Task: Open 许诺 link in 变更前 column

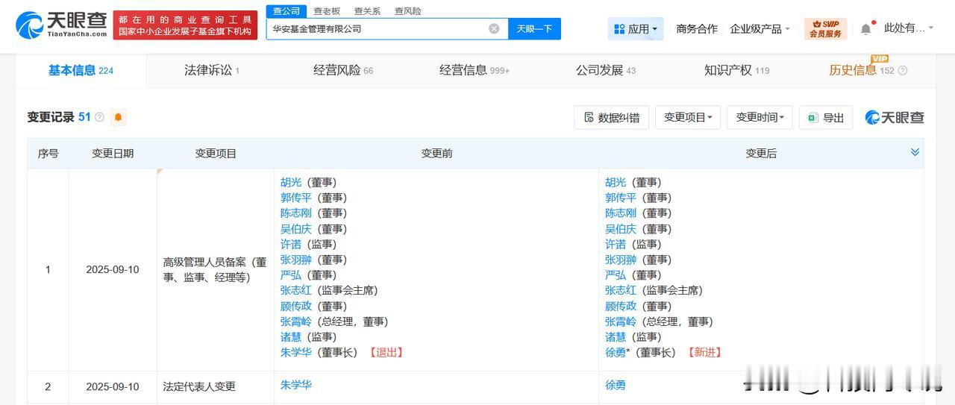Action: pyautogui.click(x=292, y=244)
